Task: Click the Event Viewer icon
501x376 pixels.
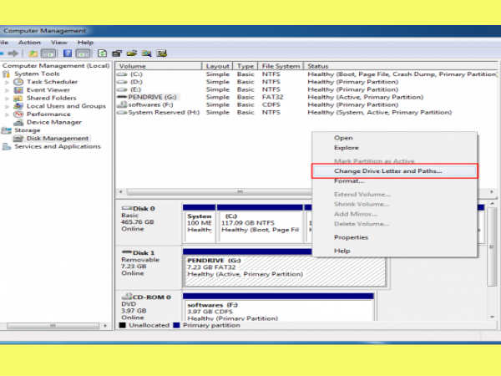Action: pos(18,90)
